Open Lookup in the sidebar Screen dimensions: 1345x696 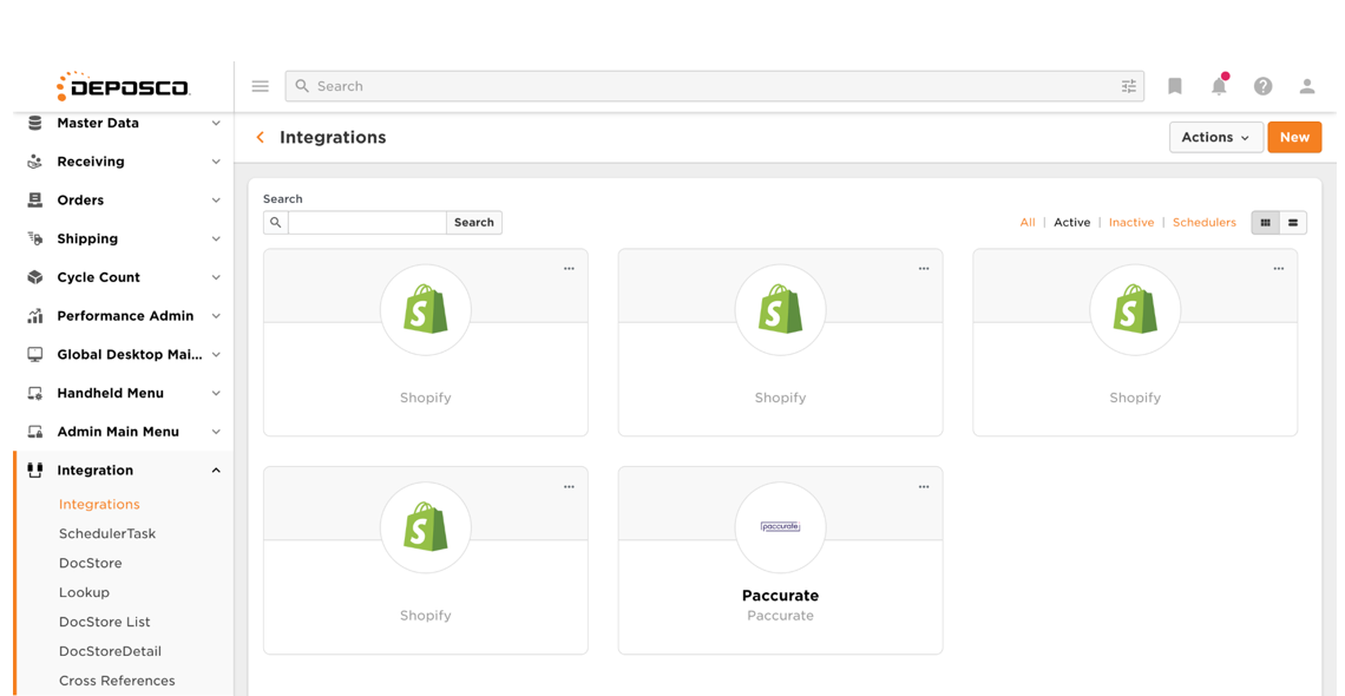click(84, 592)
